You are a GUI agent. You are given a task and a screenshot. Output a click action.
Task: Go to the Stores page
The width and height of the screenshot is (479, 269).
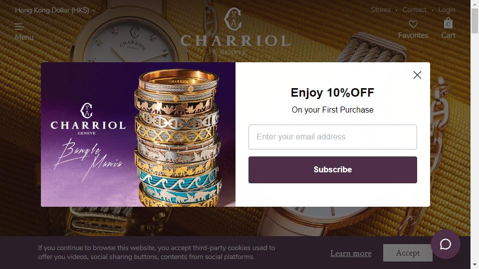tap(380, 10)
